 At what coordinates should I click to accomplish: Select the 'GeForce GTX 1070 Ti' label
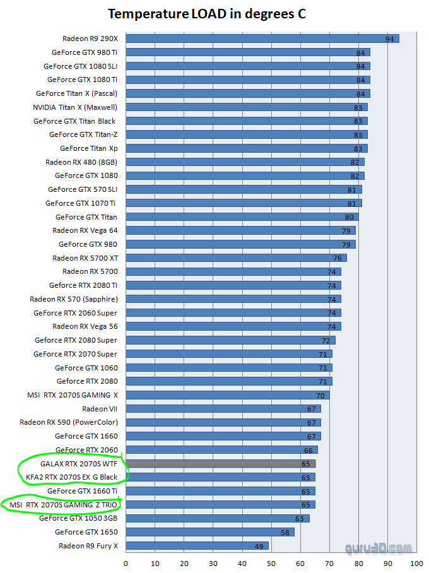click(80, 203)
